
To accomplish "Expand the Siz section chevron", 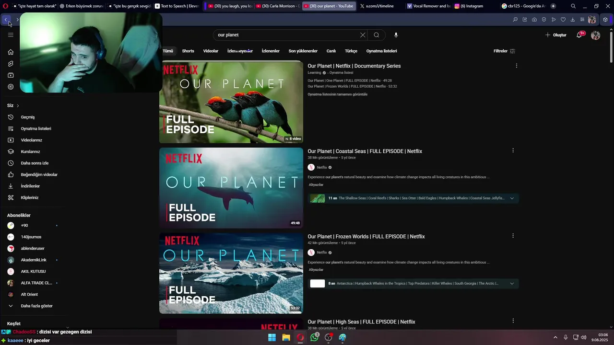I will (x=18, y=105).
